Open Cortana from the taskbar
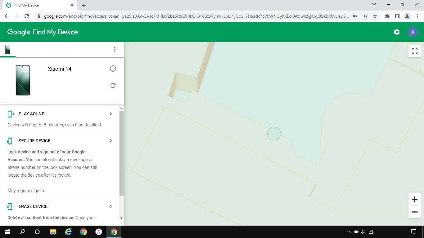 37,232
